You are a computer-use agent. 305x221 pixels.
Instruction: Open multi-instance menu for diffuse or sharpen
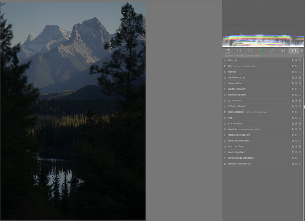[x=293, y=106]
